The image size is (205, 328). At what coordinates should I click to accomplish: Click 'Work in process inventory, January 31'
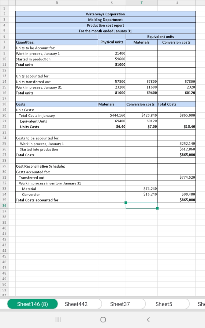[50, 183]
